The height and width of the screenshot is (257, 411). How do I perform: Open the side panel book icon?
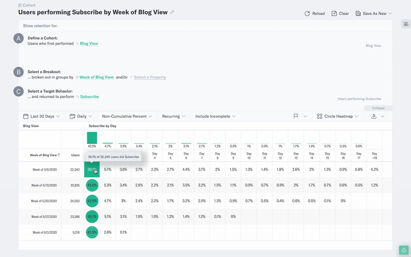coord(406,24)
